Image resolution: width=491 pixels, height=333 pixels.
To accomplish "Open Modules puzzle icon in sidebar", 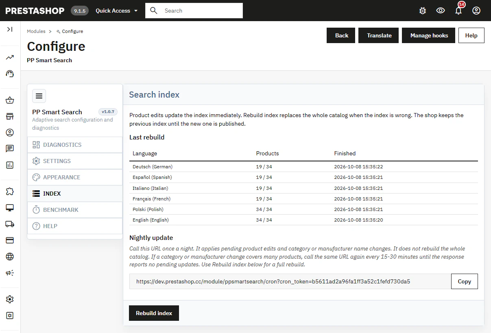I will pos(10,192).
